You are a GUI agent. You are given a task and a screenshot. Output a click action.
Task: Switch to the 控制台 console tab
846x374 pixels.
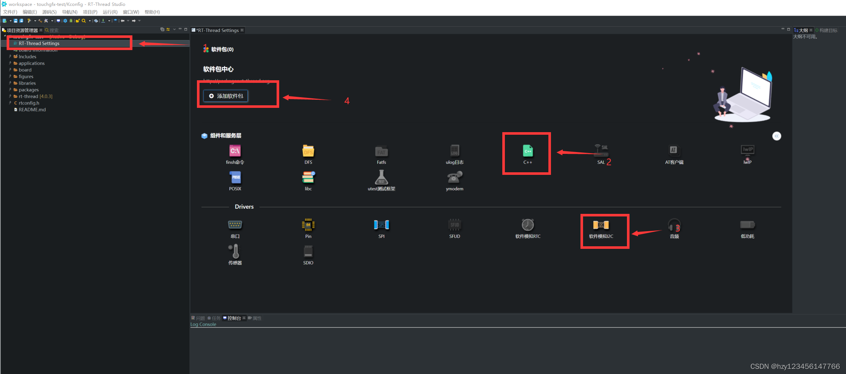click(x=233, y=318)
